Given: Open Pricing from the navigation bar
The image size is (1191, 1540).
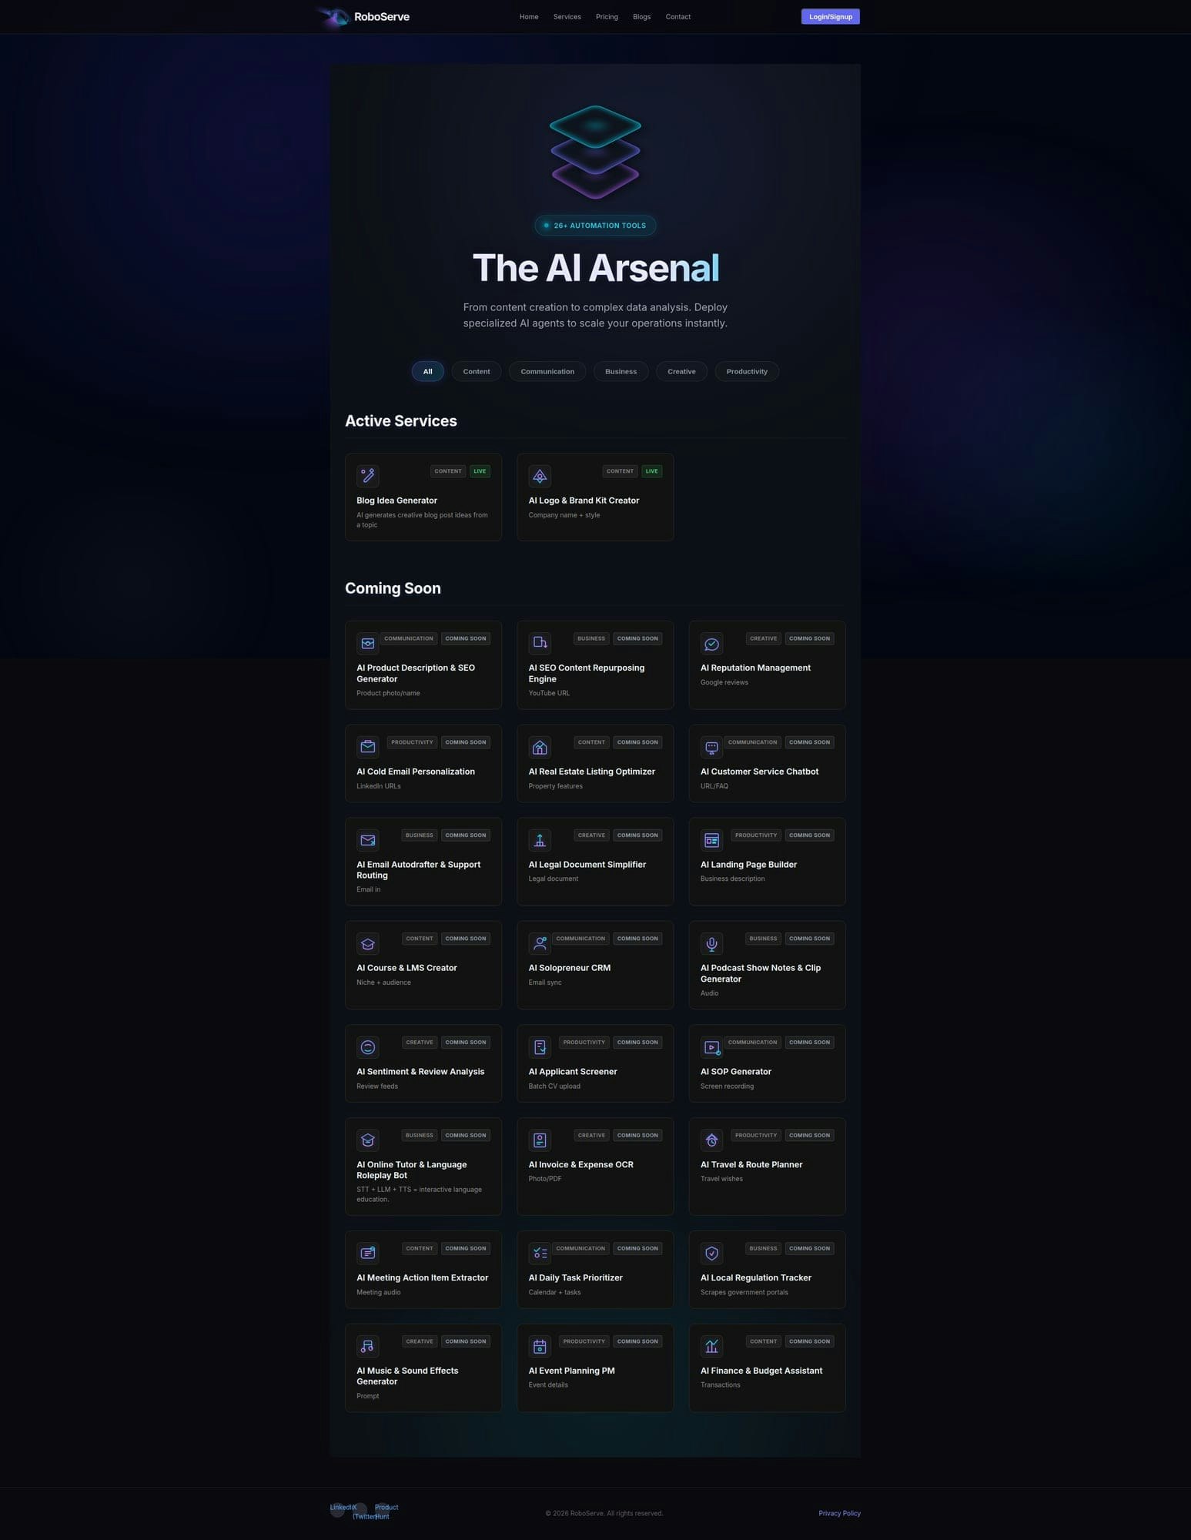Looking at the screenshot, I should (x=607, y=16).
